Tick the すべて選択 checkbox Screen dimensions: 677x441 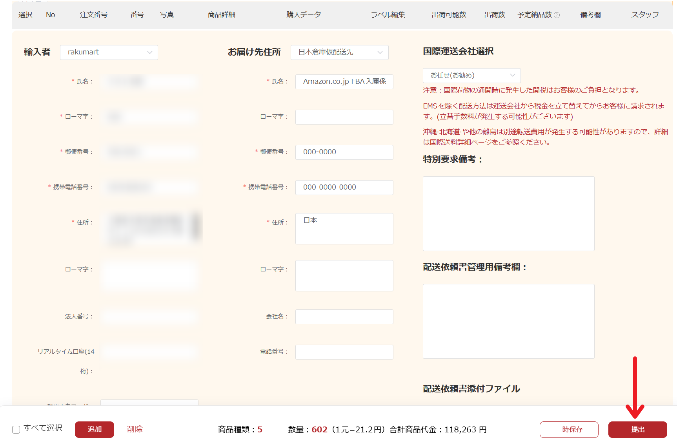click(16, 430)
